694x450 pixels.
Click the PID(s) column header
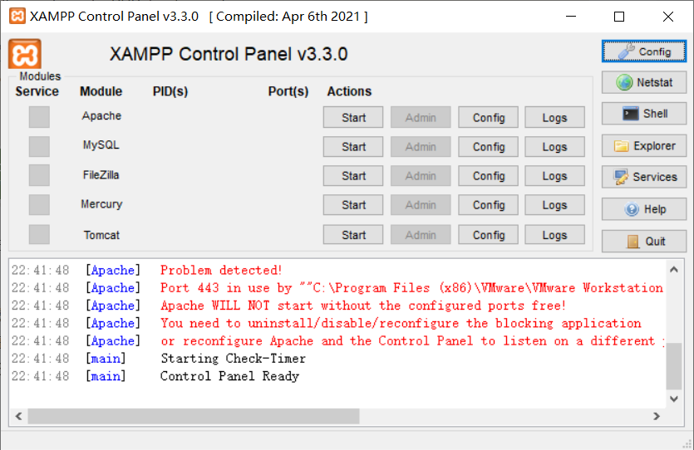(x=170, y=91)
